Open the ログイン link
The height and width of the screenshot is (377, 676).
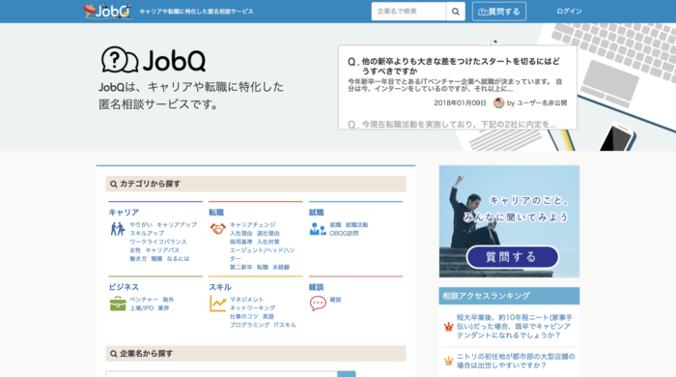click(x=569, y=12)
